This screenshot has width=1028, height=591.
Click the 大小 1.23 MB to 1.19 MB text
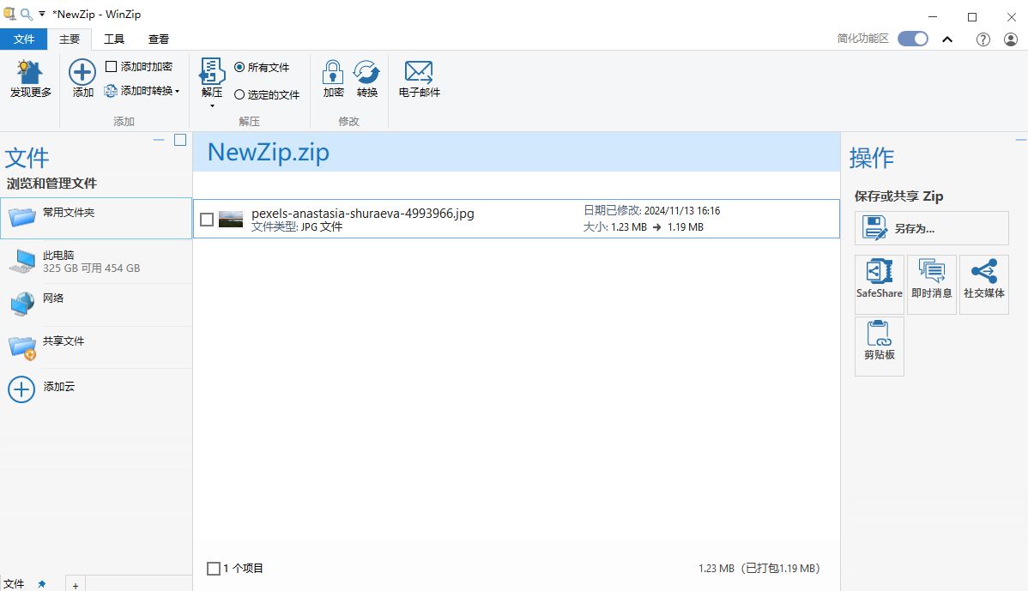(644, 226)
